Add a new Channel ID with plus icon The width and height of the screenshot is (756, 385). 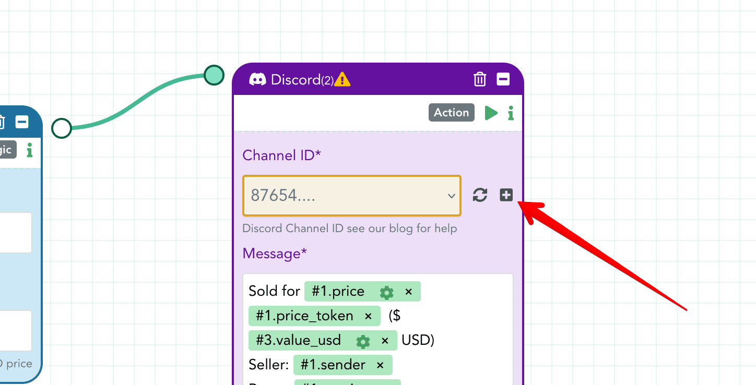pos(506,195)
